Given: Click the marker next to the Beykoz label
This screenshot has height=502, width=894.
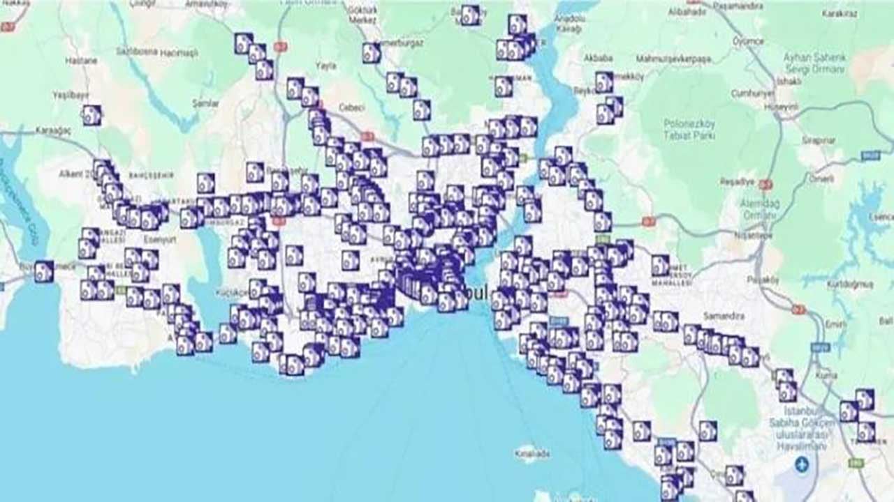Looking at the screenshot, I should pos(604,82).
